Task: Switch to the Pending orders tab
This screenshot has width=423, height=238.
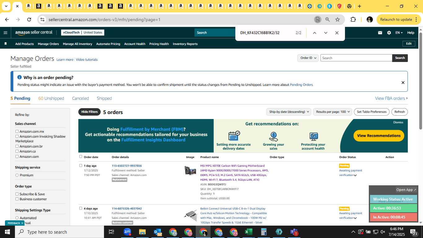Action: pyautogui.click(x=20, y=98)
